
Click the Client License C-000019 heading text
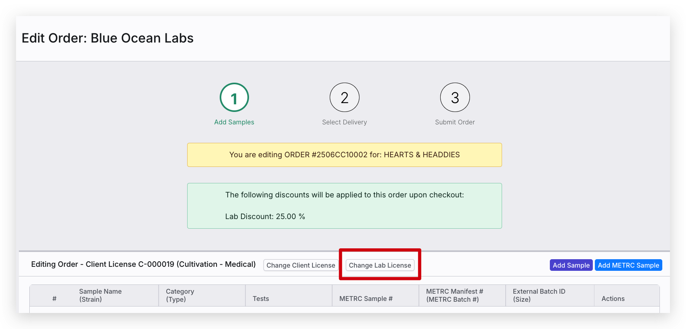(143, 264)
